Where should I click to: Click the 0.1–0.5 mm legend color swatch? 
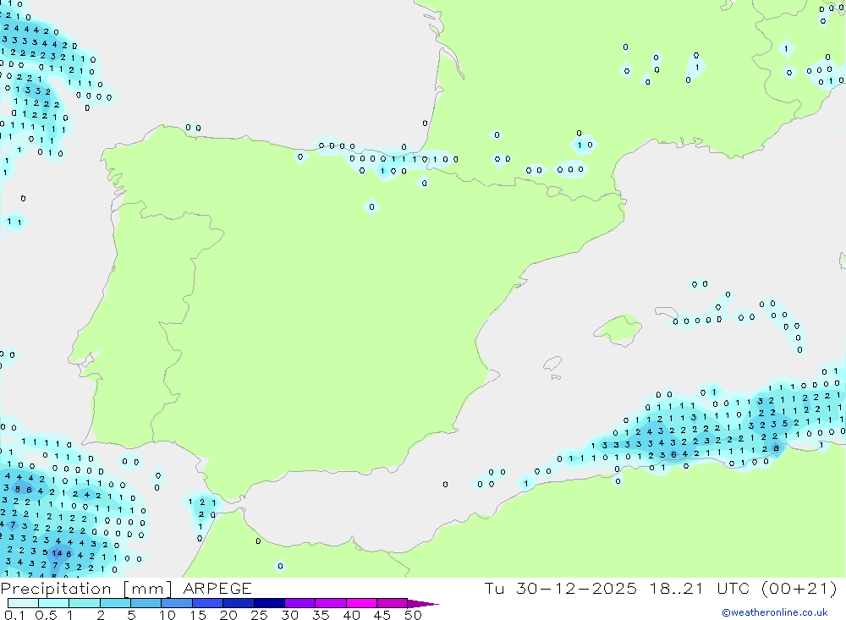click(23, 603)
